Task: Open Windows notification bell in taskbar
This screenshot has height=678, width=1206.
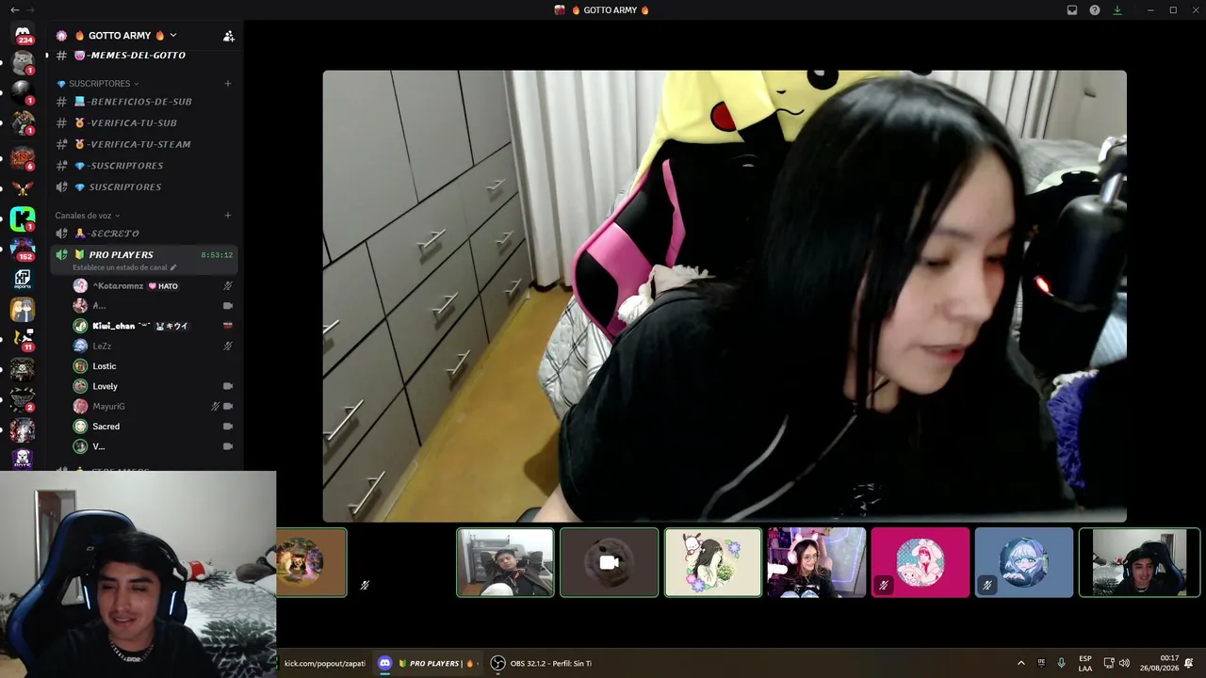Action: click(x=1189, y=663)
